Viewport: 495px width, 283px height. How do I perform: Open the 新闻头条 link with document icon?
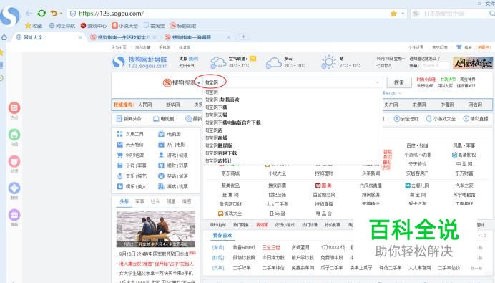pyautogui.click(x=129, y=119)
